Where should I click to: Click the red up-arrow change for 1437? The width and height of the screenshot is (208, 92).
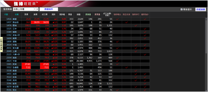click(55, 22)
